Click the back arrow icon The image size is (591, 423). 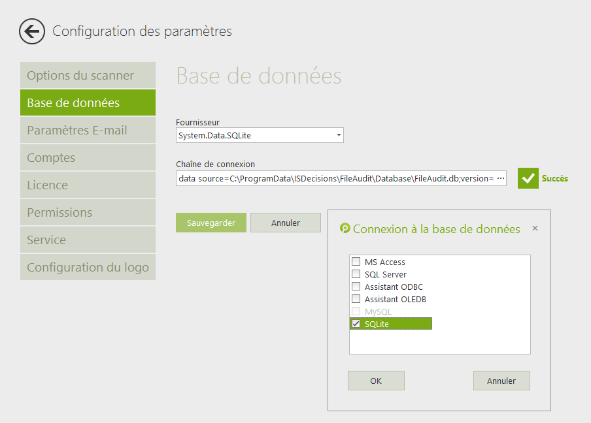click(32, 31)
